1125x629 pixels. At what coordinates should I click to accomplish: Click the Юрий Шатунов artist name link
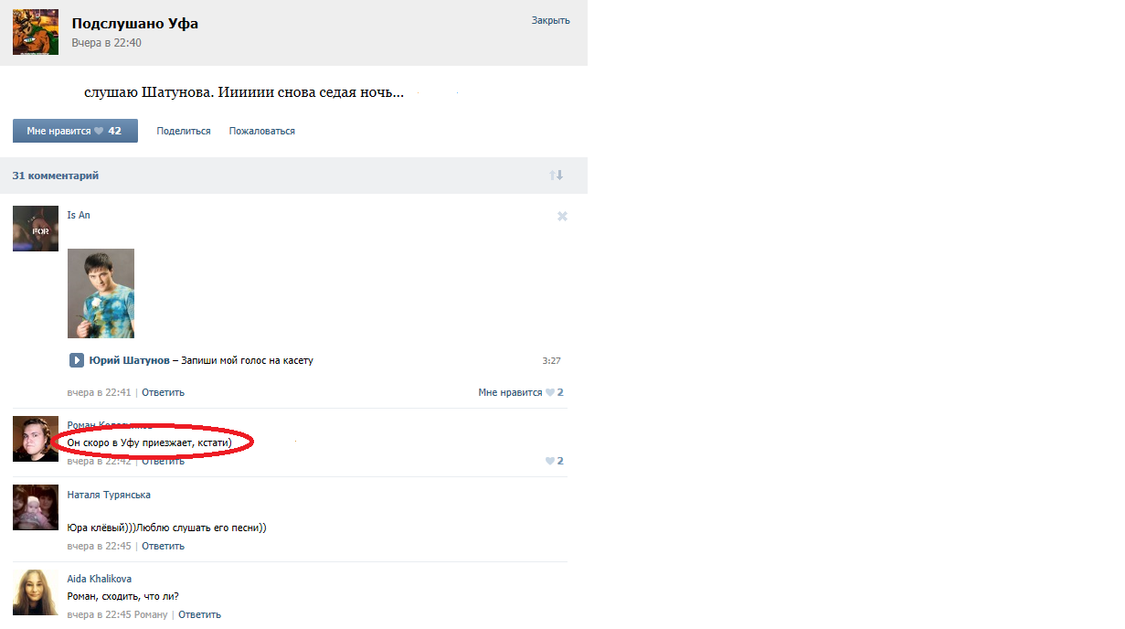(x=129, y=360)
